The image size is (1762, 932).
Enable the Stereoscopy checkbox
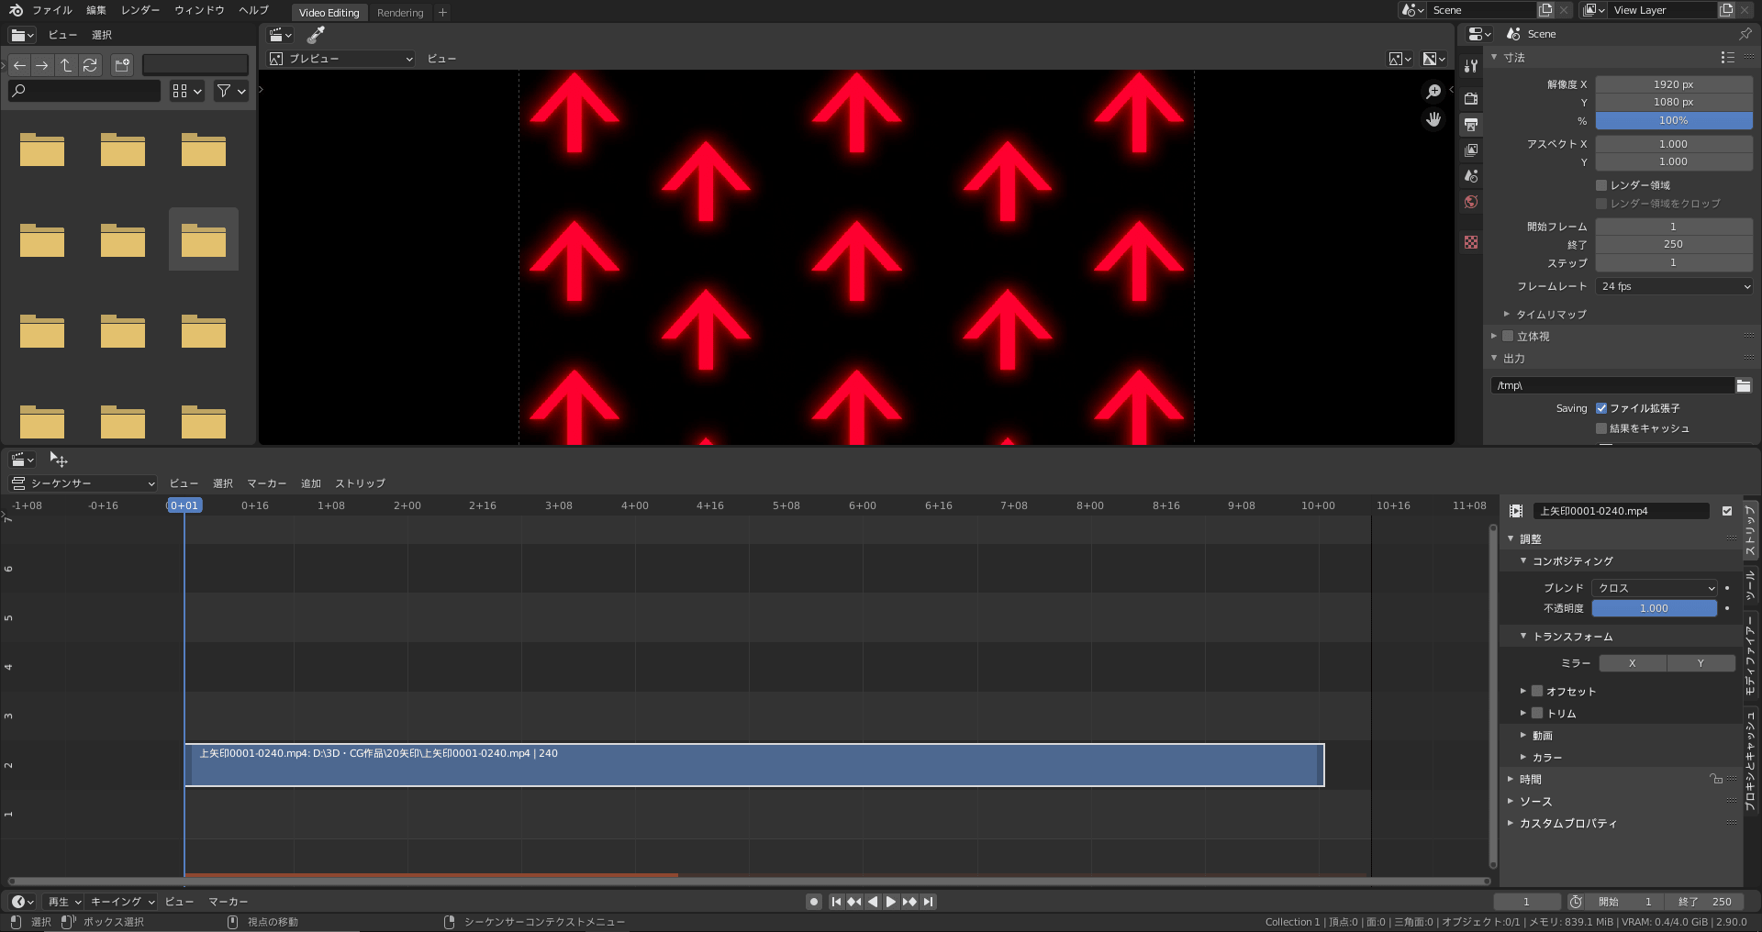1508,336
